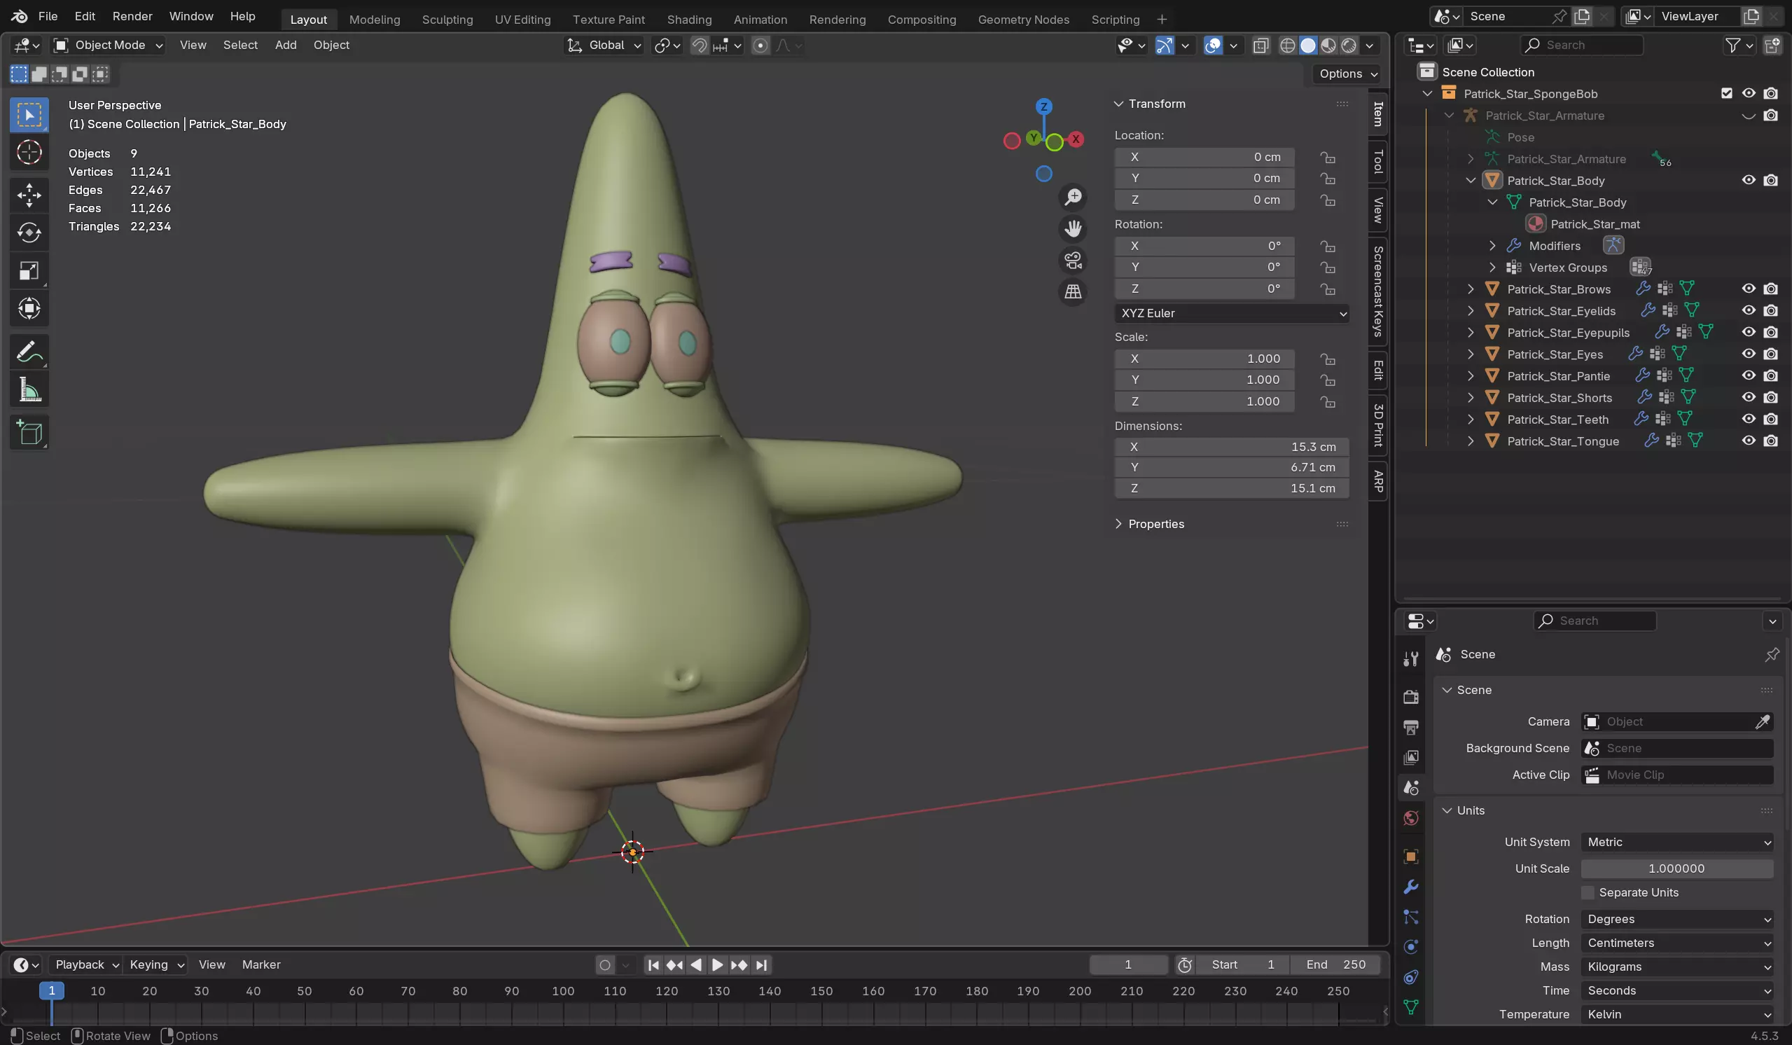The width and height of the screenshot is (1792, 1045).
Task: Open the Tool properties tab
Action: point(1412,658)
